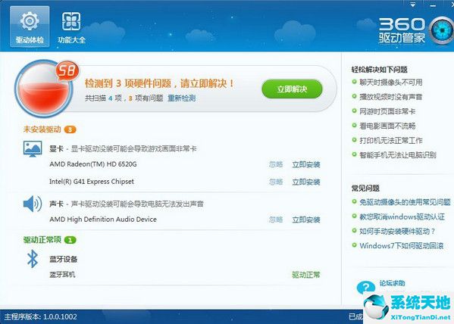This screenshot has width=454, height=324.
Task: Open the 如何手动安装硬件驱动？ link
Action: (x=397, y=231)
